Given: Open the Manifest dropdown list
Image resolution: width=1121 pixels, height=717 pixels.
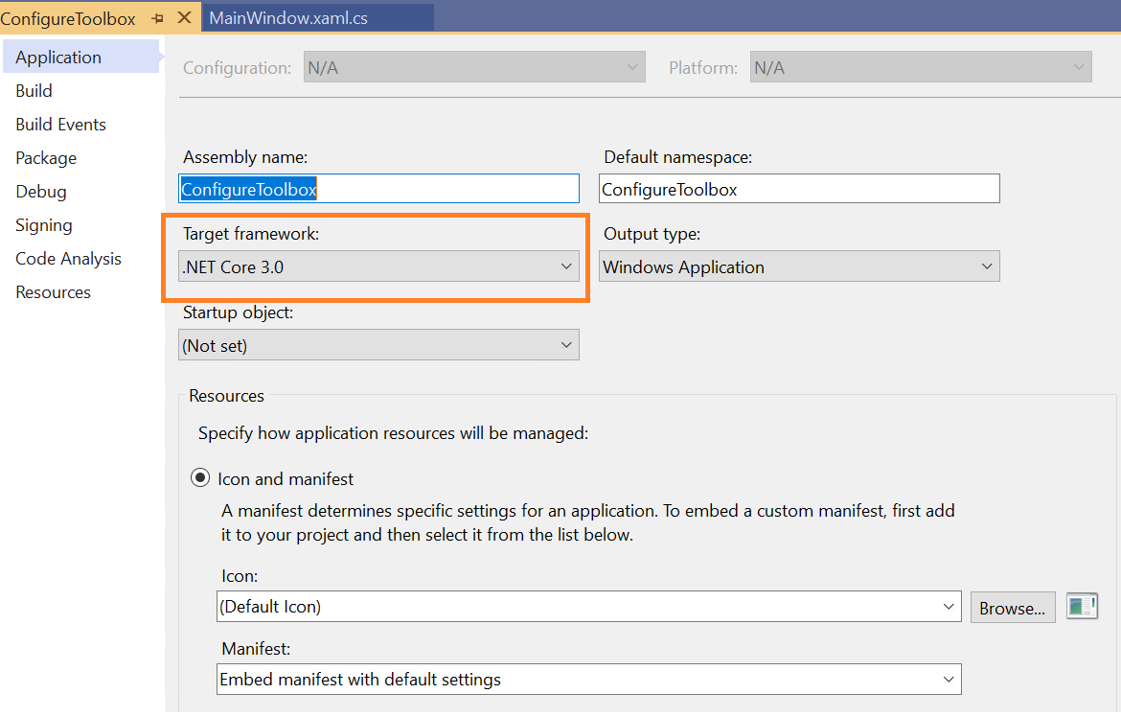Looking at the screenshot, I should pos(588,680).
